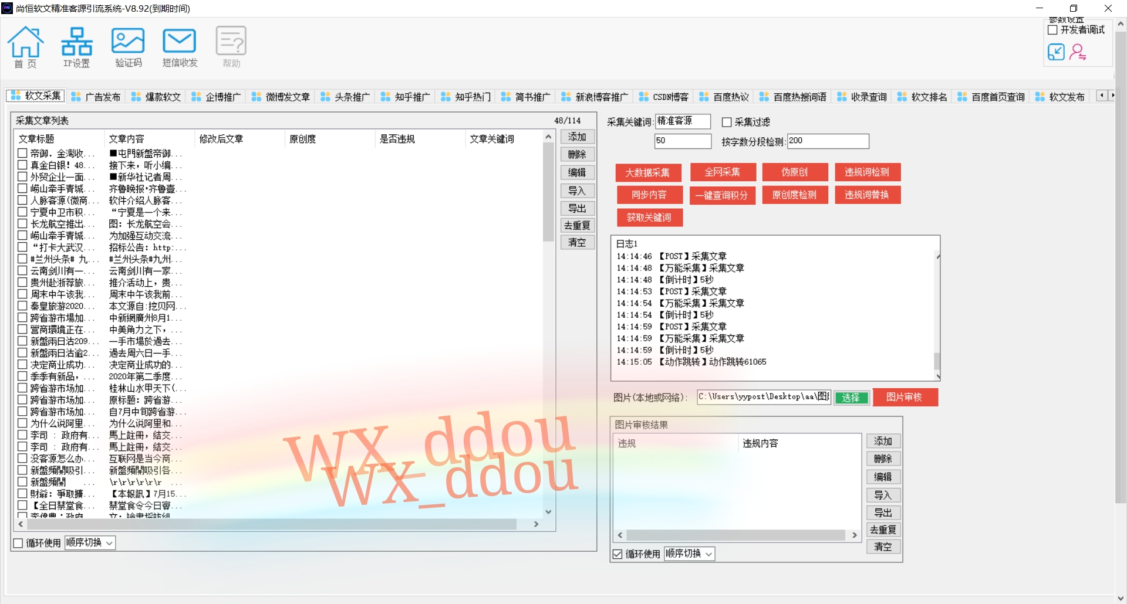Check the article row 长龙航空推出
This screenshot has height=604, width=1127.
[22, 223]
